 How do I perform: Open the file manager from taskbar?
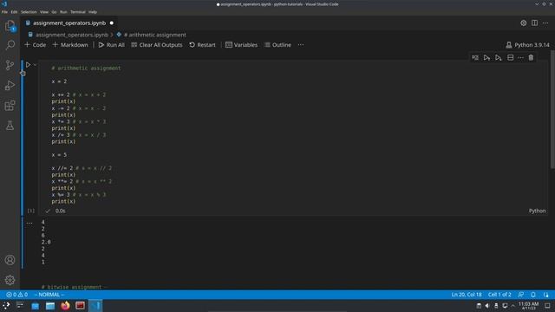(50, 306)
